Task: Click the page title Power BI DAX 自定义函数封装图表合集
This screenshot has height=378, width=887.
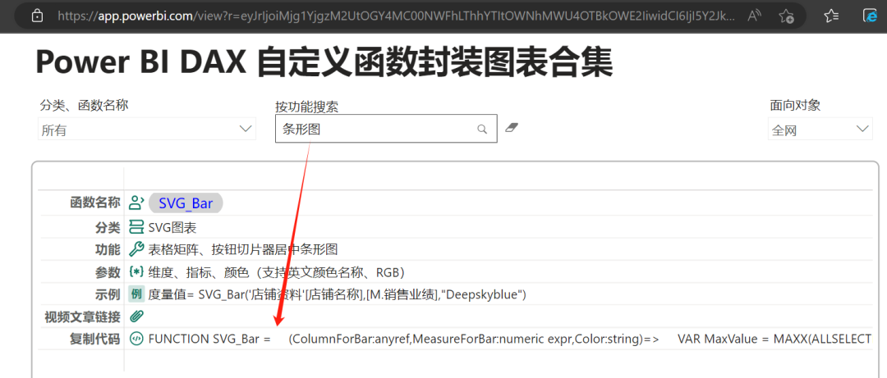Action: tap(324, 62)
